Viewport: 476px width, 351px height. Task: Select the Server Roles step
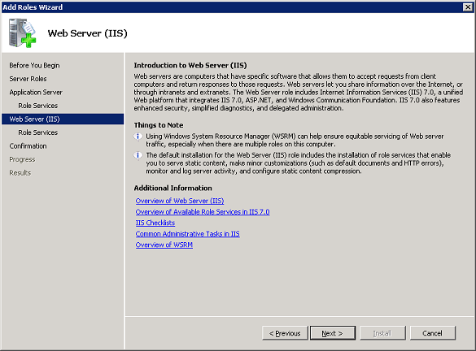[x=28, y=79]
